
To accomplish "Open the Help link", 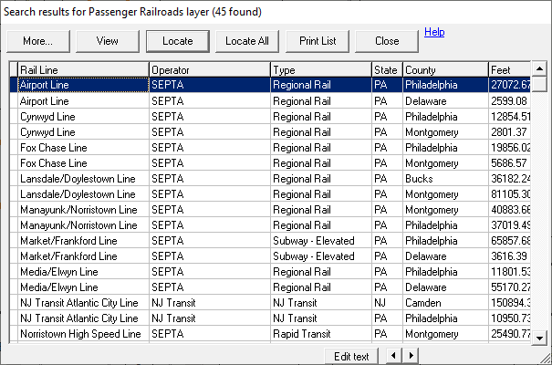I will pyautogui.click(x=434, y=32).
